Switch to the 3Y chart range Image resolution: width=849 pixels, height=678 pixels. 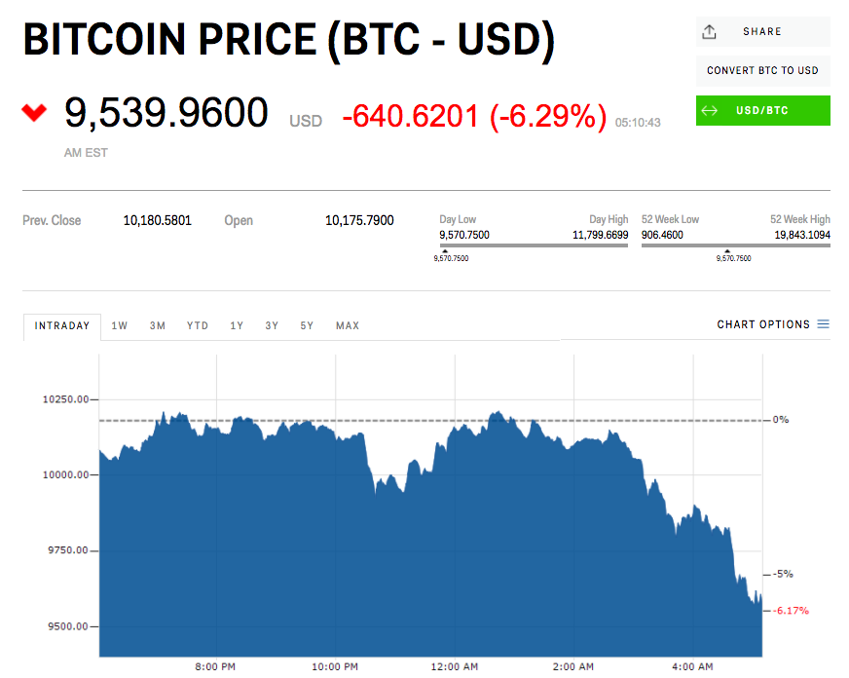tap(272, 326)
